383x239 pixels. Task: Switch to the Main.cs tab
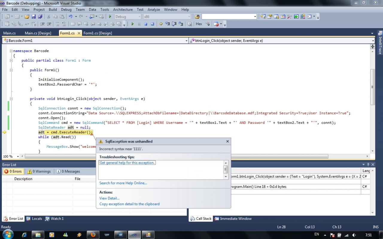coord(10,33)
